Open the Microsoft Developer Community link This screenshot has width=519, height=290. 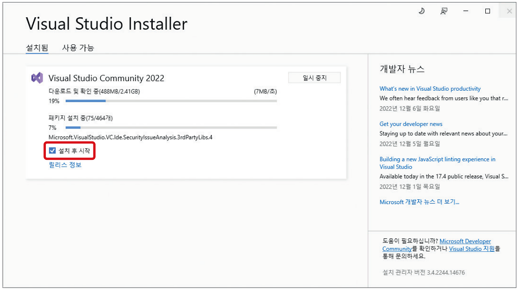point(465,241)
